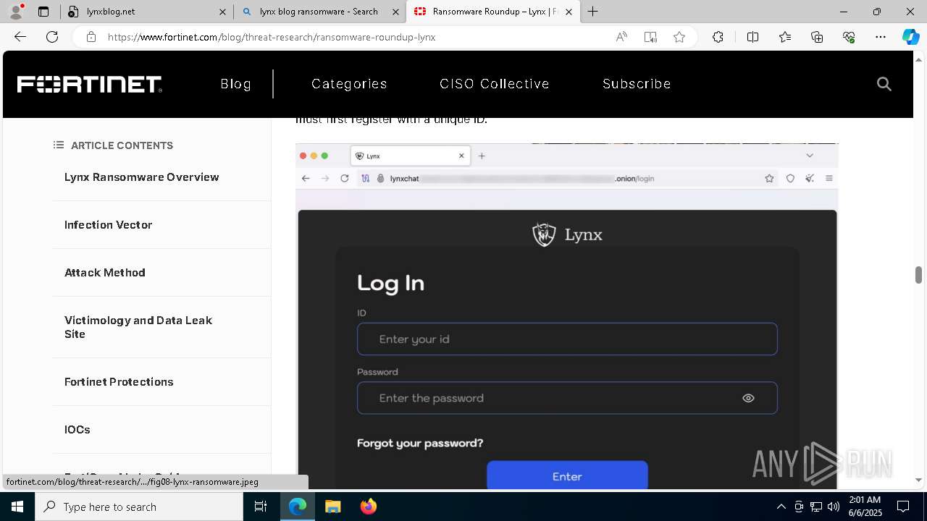Open tab actions menu icon
Viewport: 927px width, 521px height.
(43, 12)
